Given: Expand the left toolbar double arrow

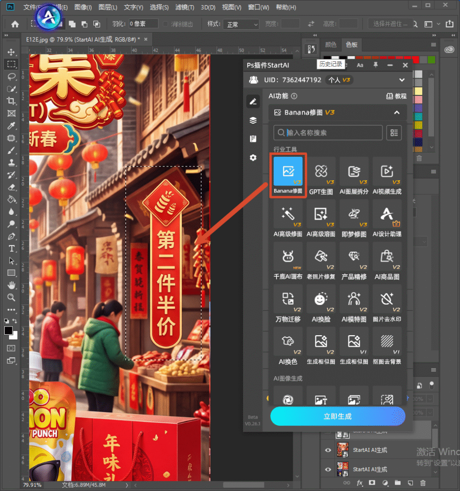Looking at the screenshot, I should coord(6,35).
